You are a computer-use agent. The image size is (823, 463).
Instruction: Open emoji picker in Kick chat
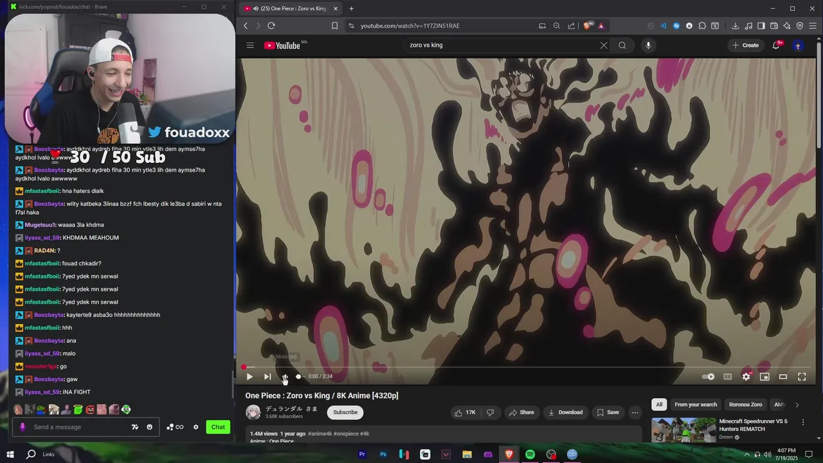[x=150, y=427]
